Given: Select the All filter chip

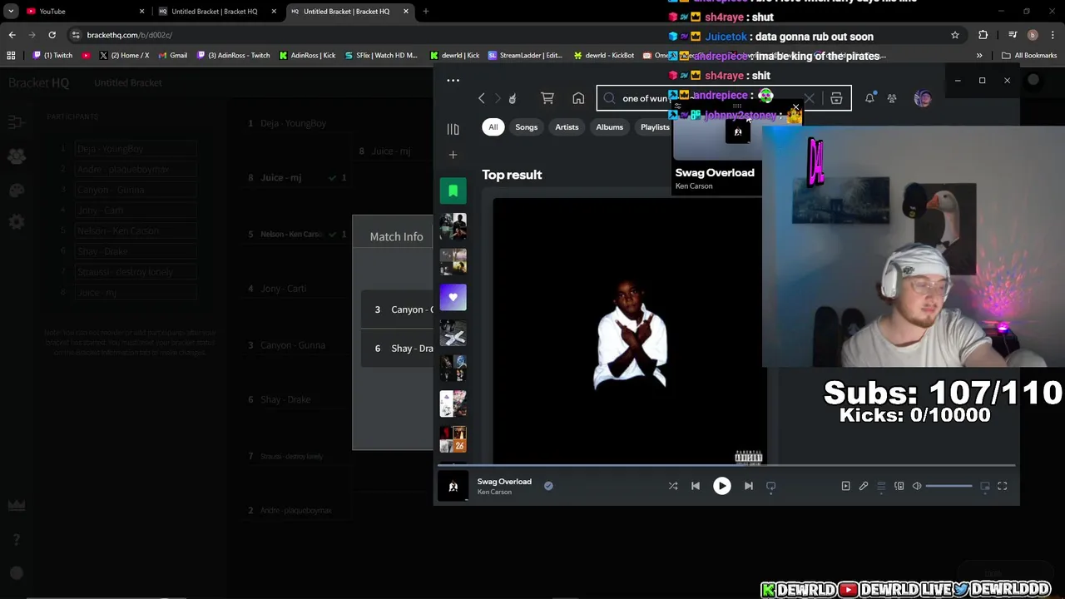Looking at the screenshot, I should tap(493, 127).
